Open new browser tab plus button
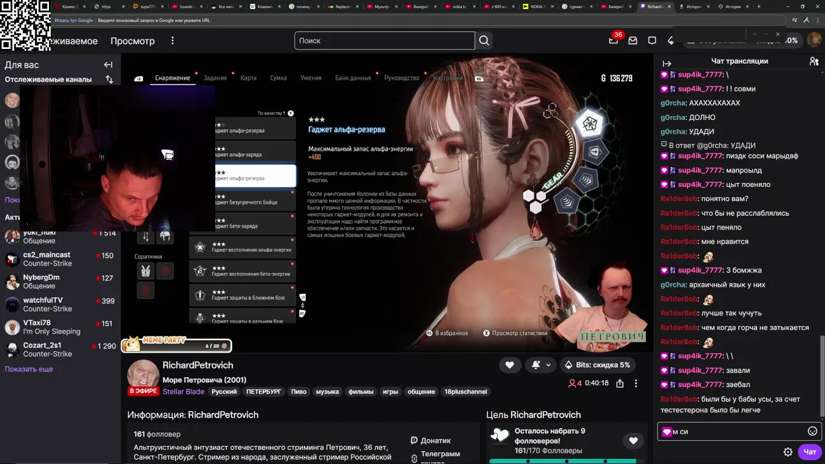The image size is (825, 464). tap(759, 6)
